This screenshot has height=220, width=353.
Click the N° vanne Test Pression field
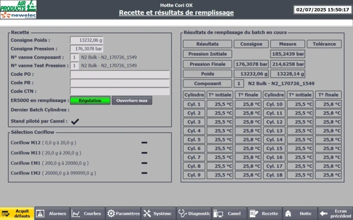tap(74, 66)
